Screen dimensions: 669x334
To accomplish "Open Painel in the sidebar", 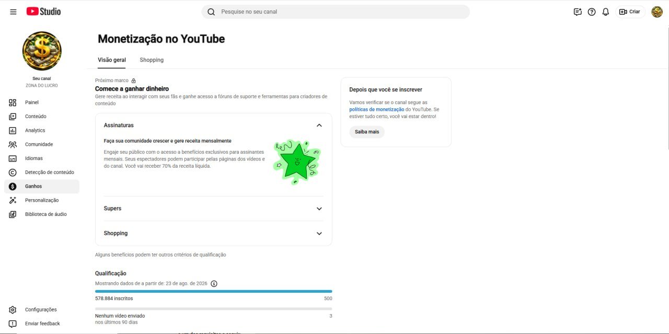I will (x=42, y=102).
